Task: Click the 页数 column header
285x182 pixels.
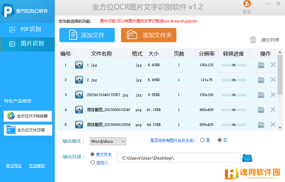Action: coord(179,54)
